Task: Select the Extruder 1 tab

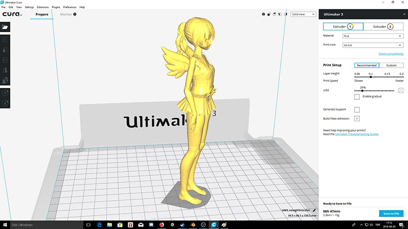Action: point(343,26)
